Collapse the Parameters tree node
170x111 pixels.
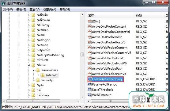34,70
